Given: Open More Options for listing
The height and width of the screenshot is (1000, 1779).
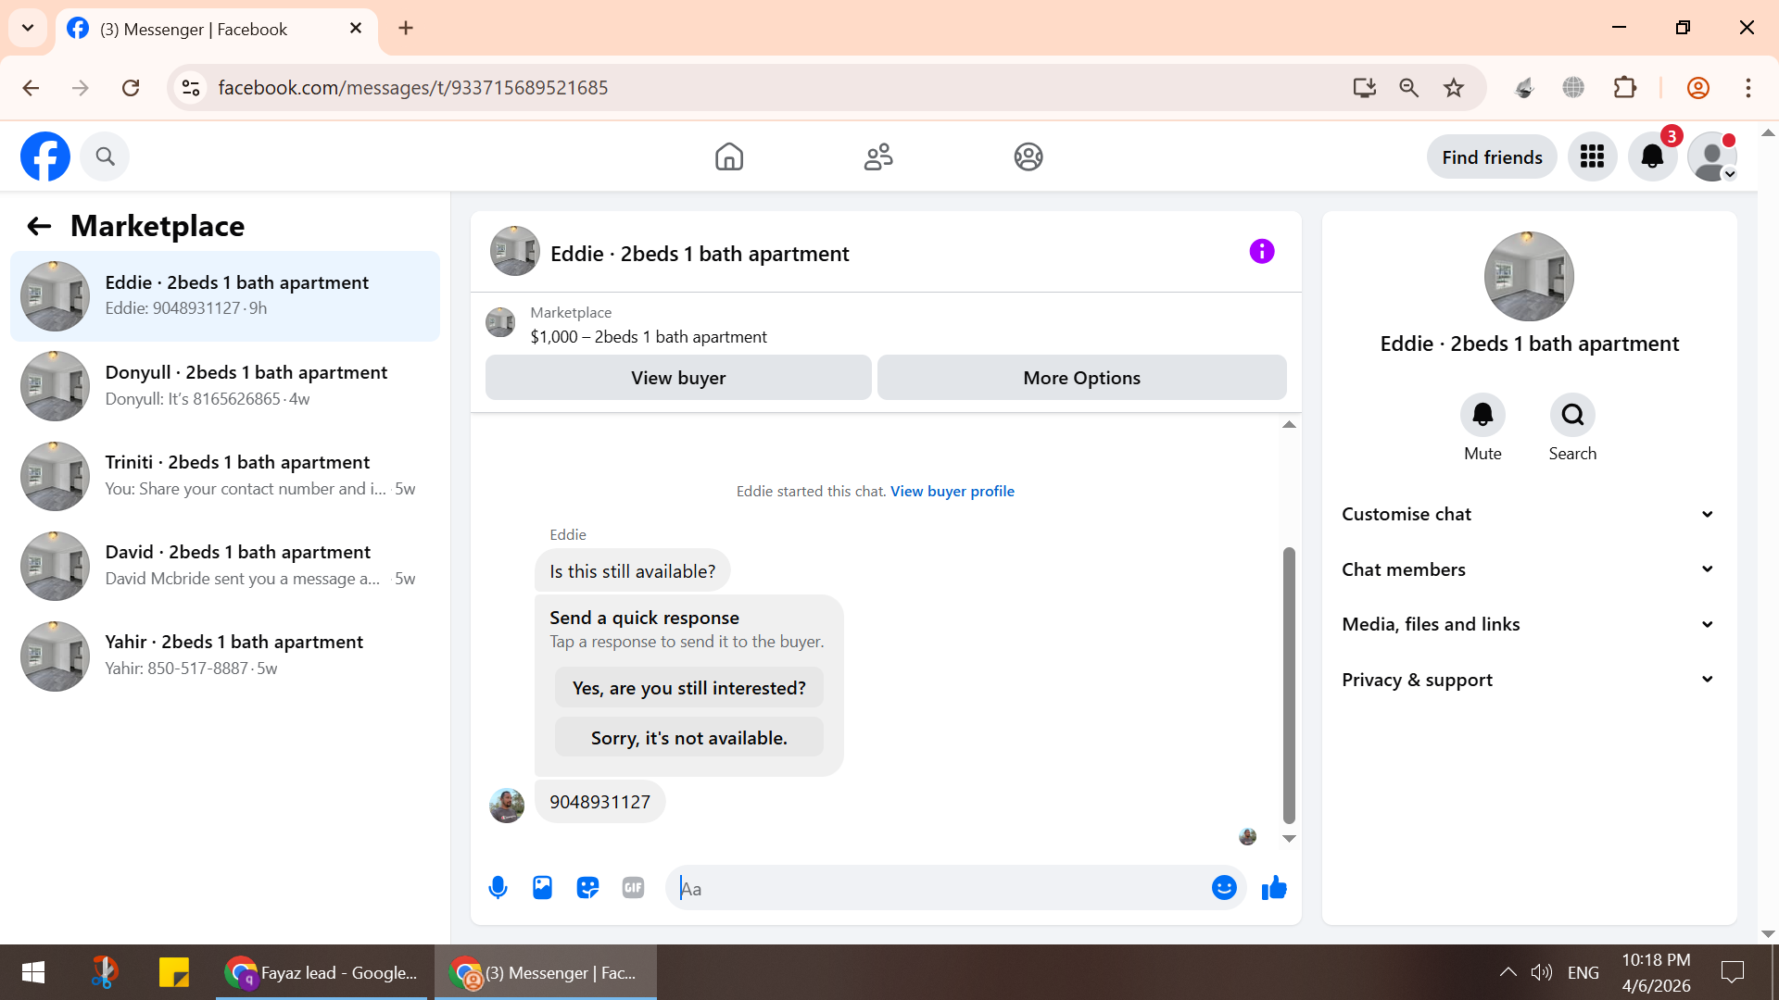Looking at the screenshot, I should point(1081,378).
